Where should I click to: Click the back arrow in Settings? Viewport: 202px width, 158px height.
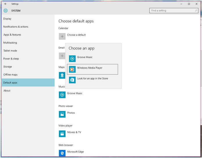6,4
